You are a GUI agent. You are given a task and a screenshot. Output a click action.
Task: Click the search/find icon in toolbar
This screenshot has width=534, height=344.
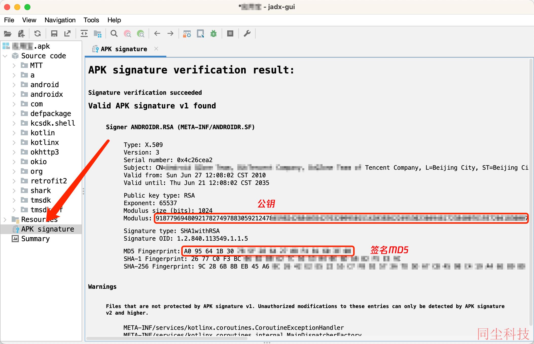(114, 33)
